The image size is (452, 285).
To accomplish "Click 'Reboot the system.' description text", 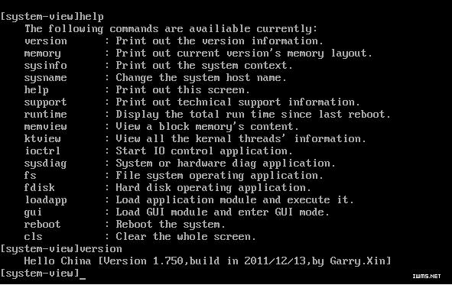I will coord(171,225).
